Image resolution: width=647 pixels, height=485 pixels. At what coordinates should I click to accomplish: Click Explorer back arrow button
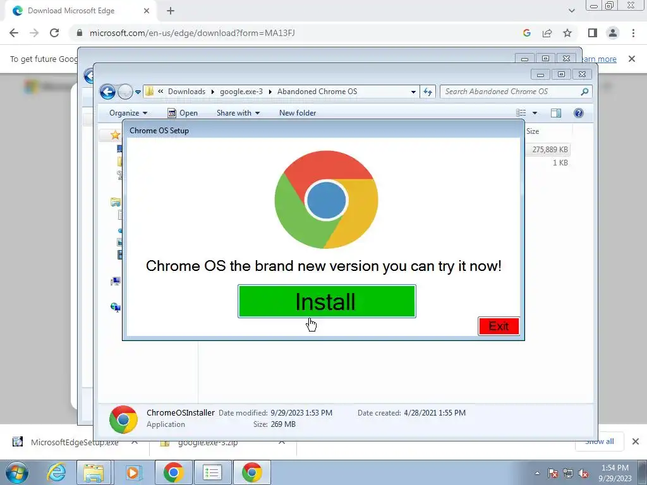tap(107, 92)
